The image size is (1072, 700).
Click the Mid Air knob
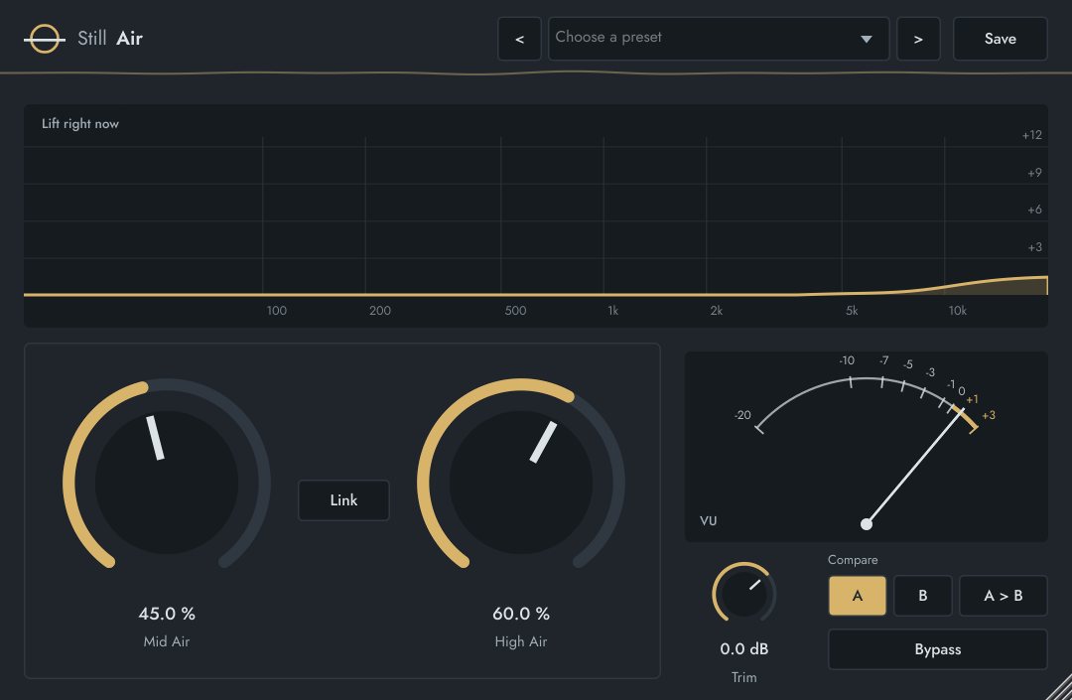167,482
